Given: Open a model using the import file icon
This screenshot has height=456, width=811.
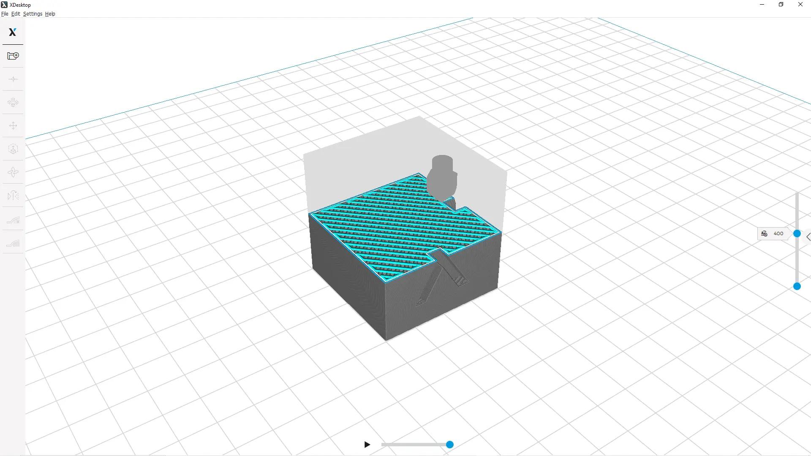Looking at the screenshot, I should coord(13,55).
